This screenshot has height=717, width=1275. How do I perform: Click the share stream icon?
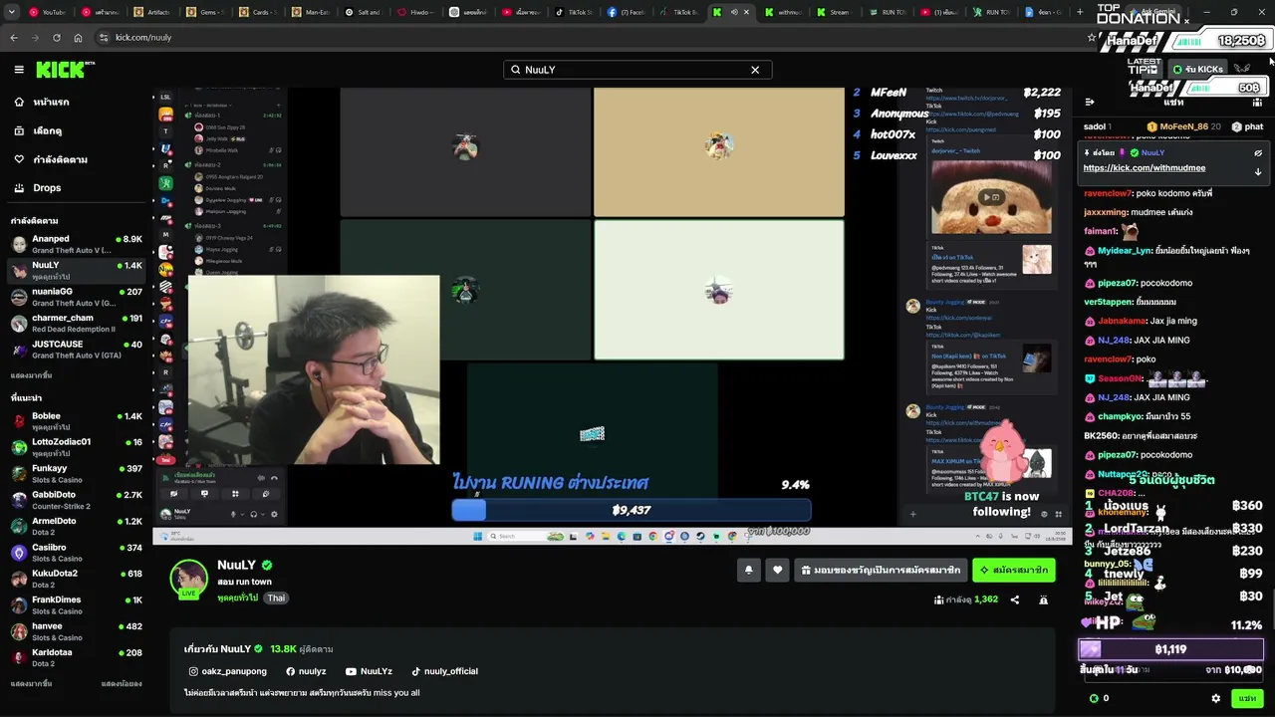(1015, 599)
